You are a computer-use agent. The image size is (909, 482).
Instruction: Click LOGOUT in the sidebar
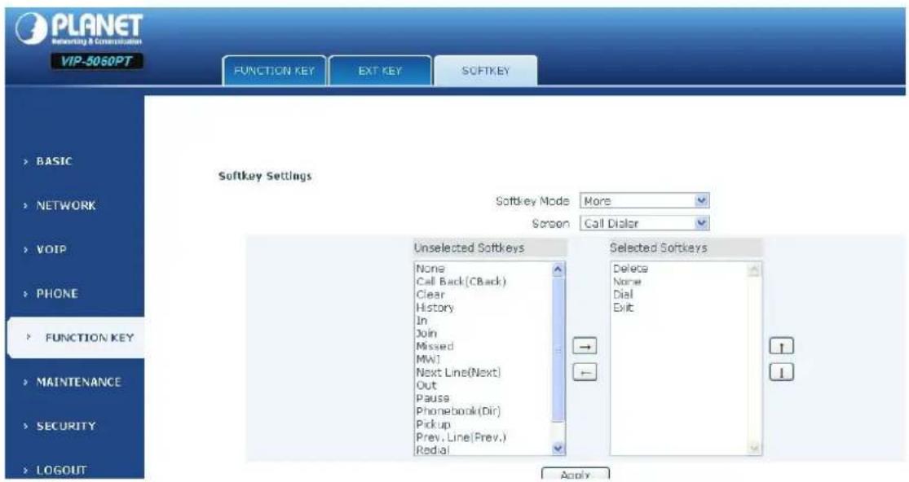(x=61, y=470)
